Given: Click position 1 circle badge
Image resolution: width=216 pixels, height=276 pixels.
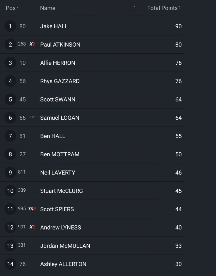Looking at the screenshot, I should [10, 26].
